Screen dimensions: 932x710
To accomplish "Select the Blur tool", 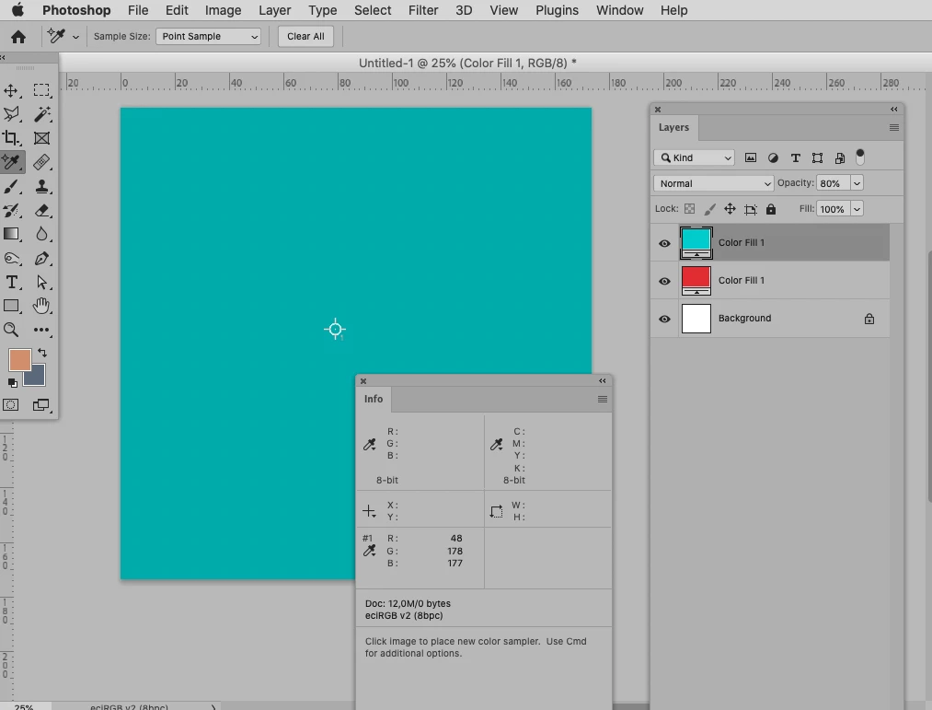I will click(x=41, y=234).
